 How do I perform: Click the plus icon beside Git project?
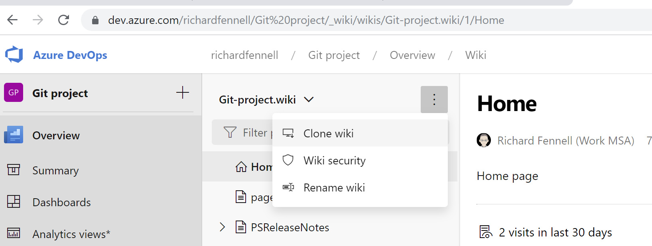(x=182, y=92)
